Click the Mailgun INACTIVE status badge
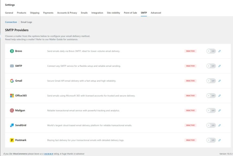This screenshot has width=233, height=156. click(x=190, y=110)
